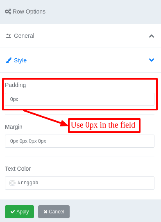Click the checkmark icon on Apply
This screenshot has width=161, height=222.
point(13,212)
